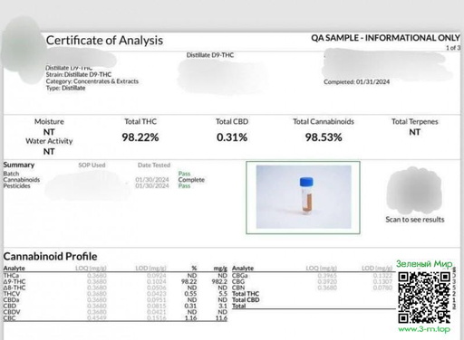Viewport: 464px width, 340px height.
Task: Click the Pesticides Pass status
Action: [x=184, y=186]
